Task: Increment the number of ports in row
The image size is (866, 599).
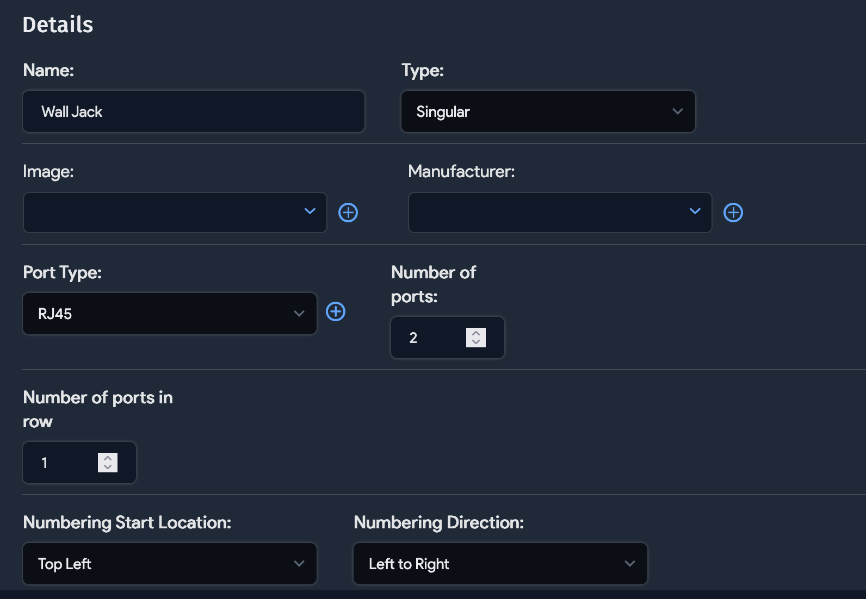Action: click(108, 458)
